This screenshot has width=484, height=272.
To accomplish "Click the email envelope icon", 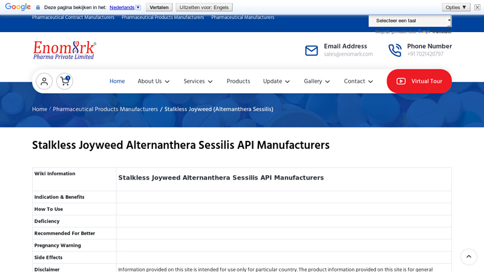I will click(x=312, y=50).
